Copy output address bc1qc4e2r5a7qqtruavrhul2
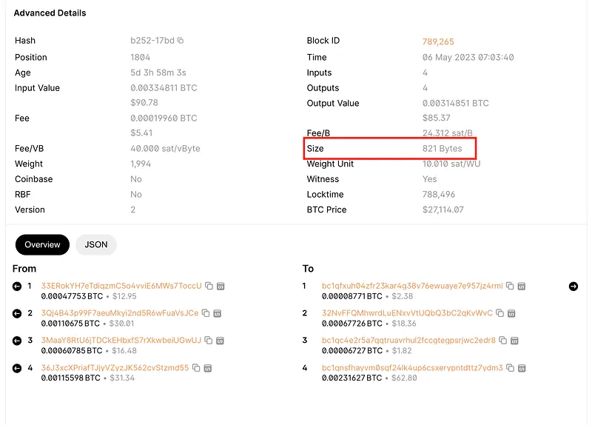The width and height of the screenshot is (592, 425). pyautogui.click(x=502, y=341)
